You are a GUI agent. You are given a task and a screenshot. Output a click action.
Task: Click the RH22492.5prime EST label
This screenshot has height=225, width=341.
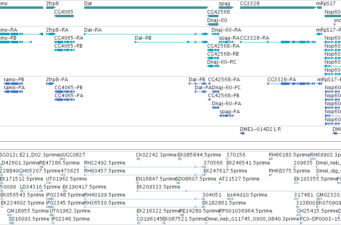105,163
